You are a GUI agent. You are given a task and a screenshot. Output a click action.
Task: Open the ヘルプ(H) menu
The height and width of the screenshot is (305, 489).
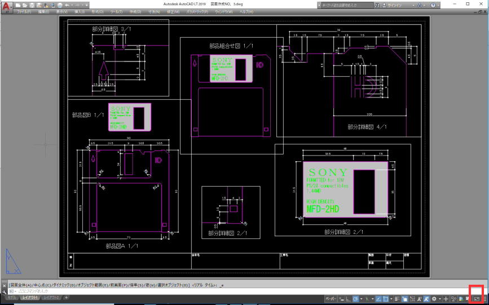246,12
